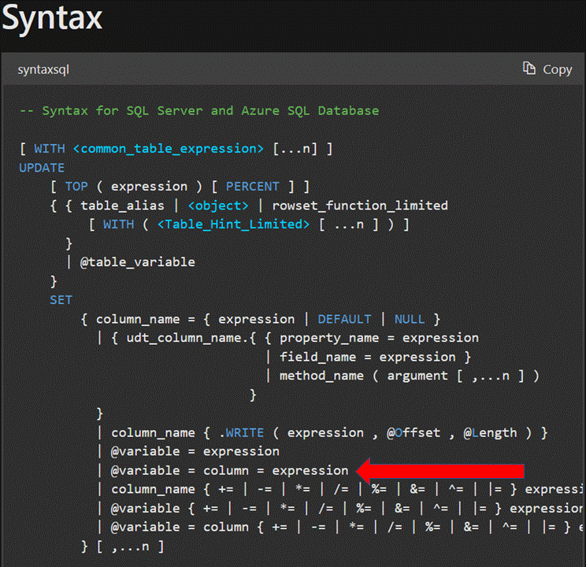Click the PERCENT keyword
This screenshot has width=586, height=567.
253,187
